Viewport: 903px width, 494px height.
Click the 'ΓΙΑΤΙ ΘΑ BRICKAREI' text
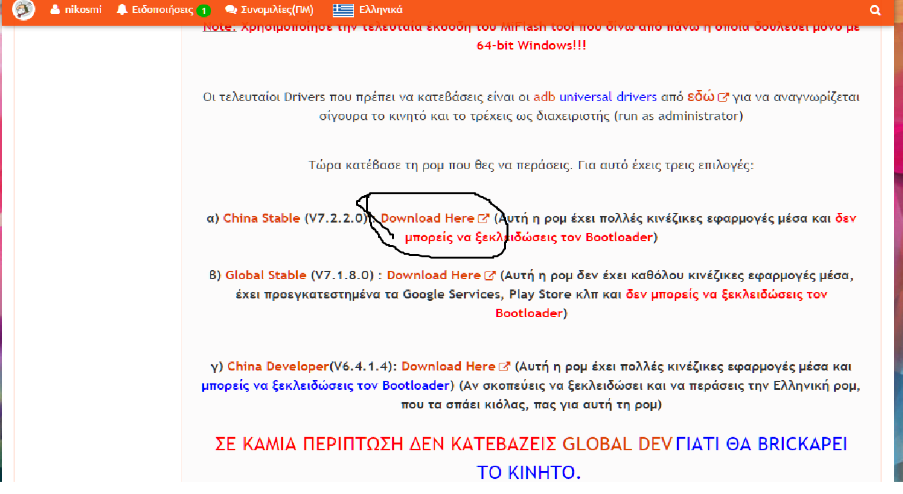(x=762, y=444)
